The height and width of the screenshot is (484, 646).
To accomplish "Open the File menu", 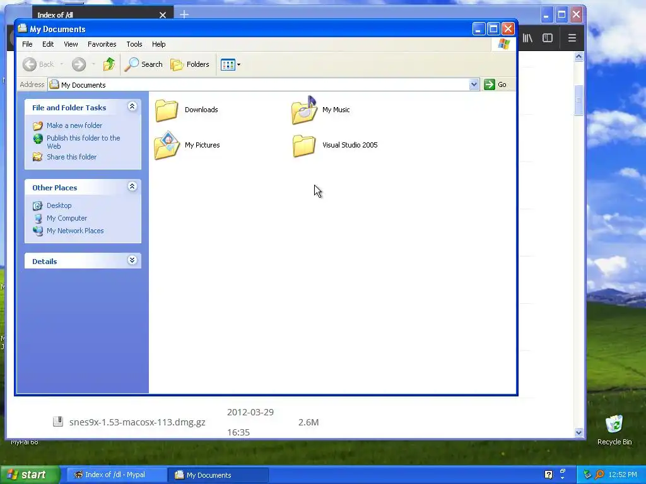I will (27, 44).
